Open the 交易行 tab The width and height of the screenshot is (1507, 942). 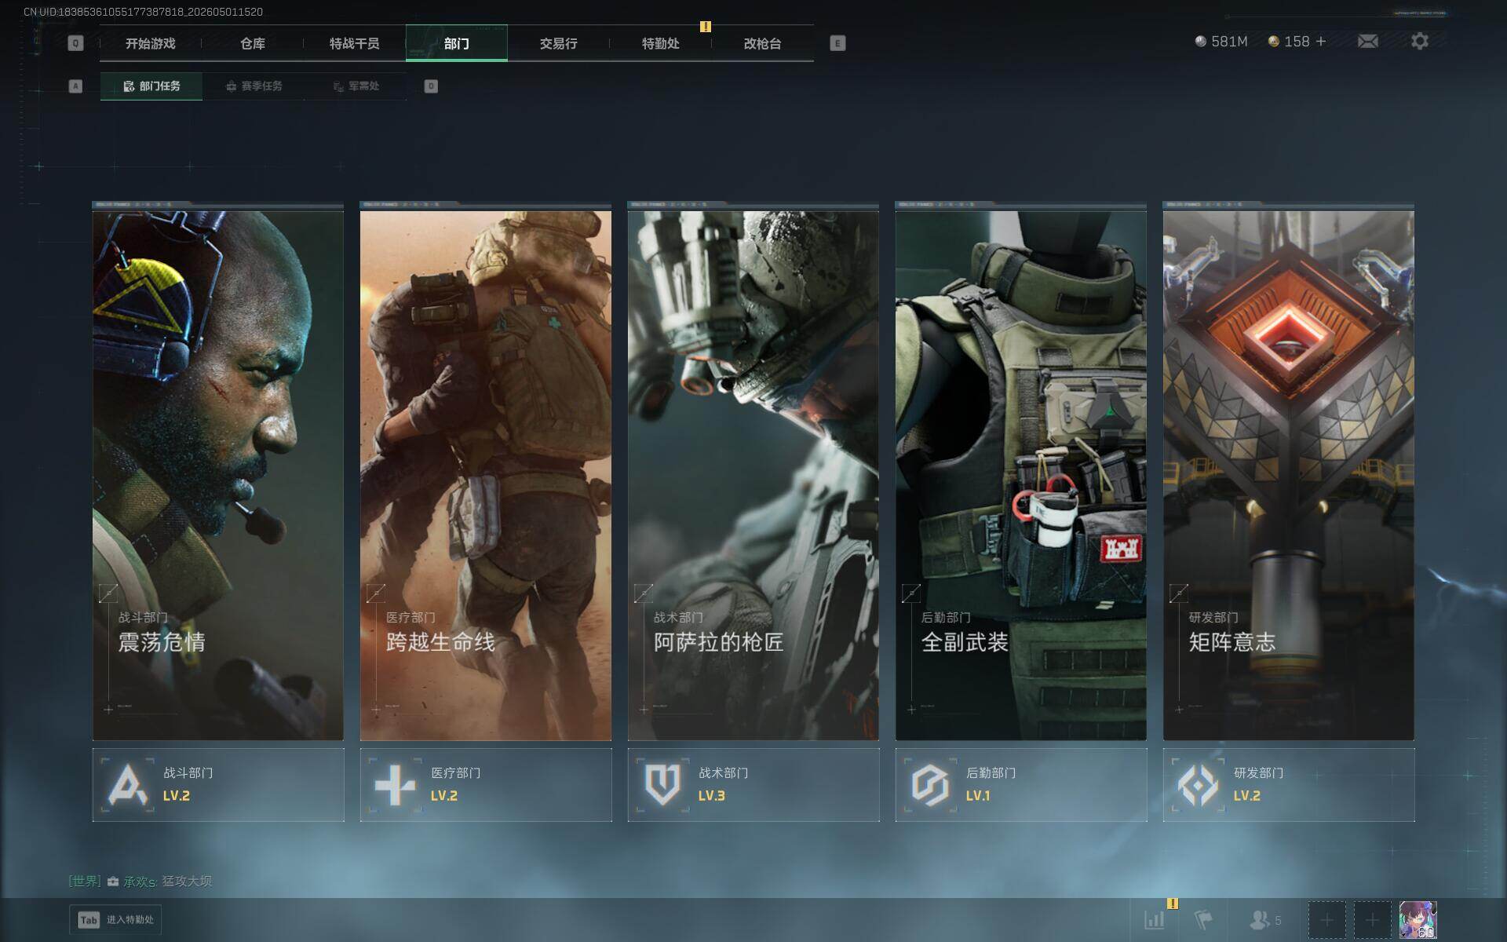[559, 43]
